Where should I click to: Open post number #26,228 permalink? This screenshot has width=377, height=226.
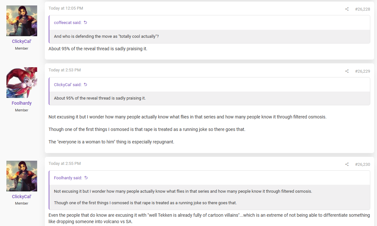[x=363, y=9]
